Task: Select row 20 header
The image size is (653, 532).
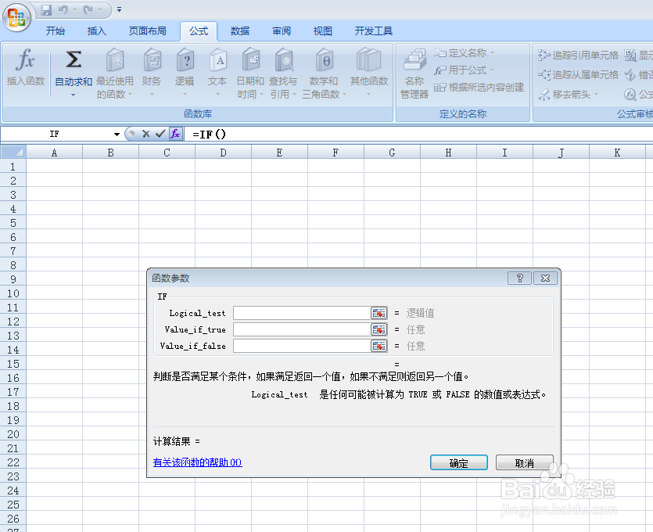Action: (13, 434)
